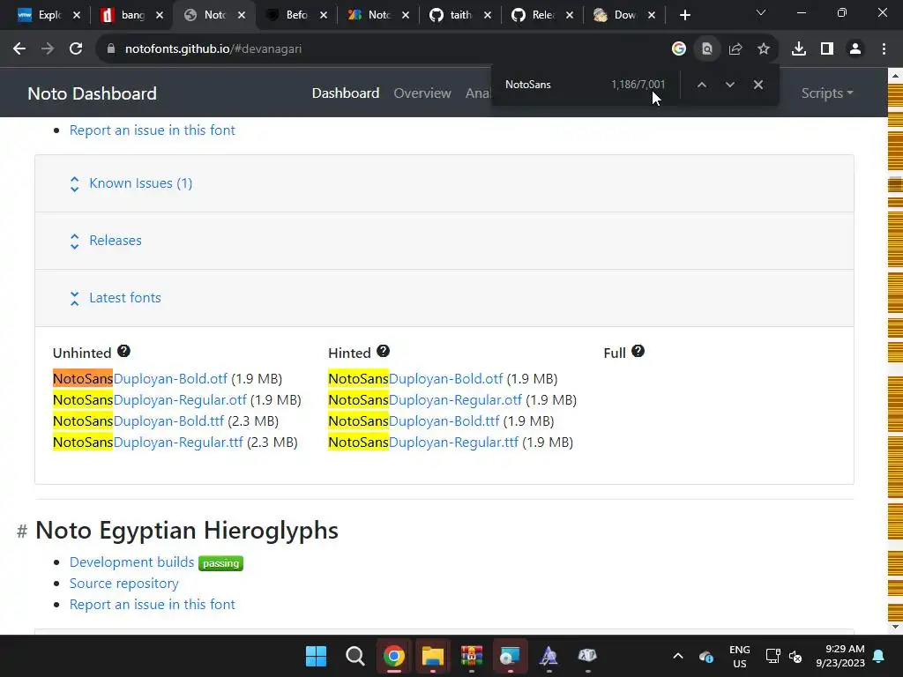Viewport: 903px width, 677px height.
Task: Click Hinted help question icon
Action: [383, 351]
